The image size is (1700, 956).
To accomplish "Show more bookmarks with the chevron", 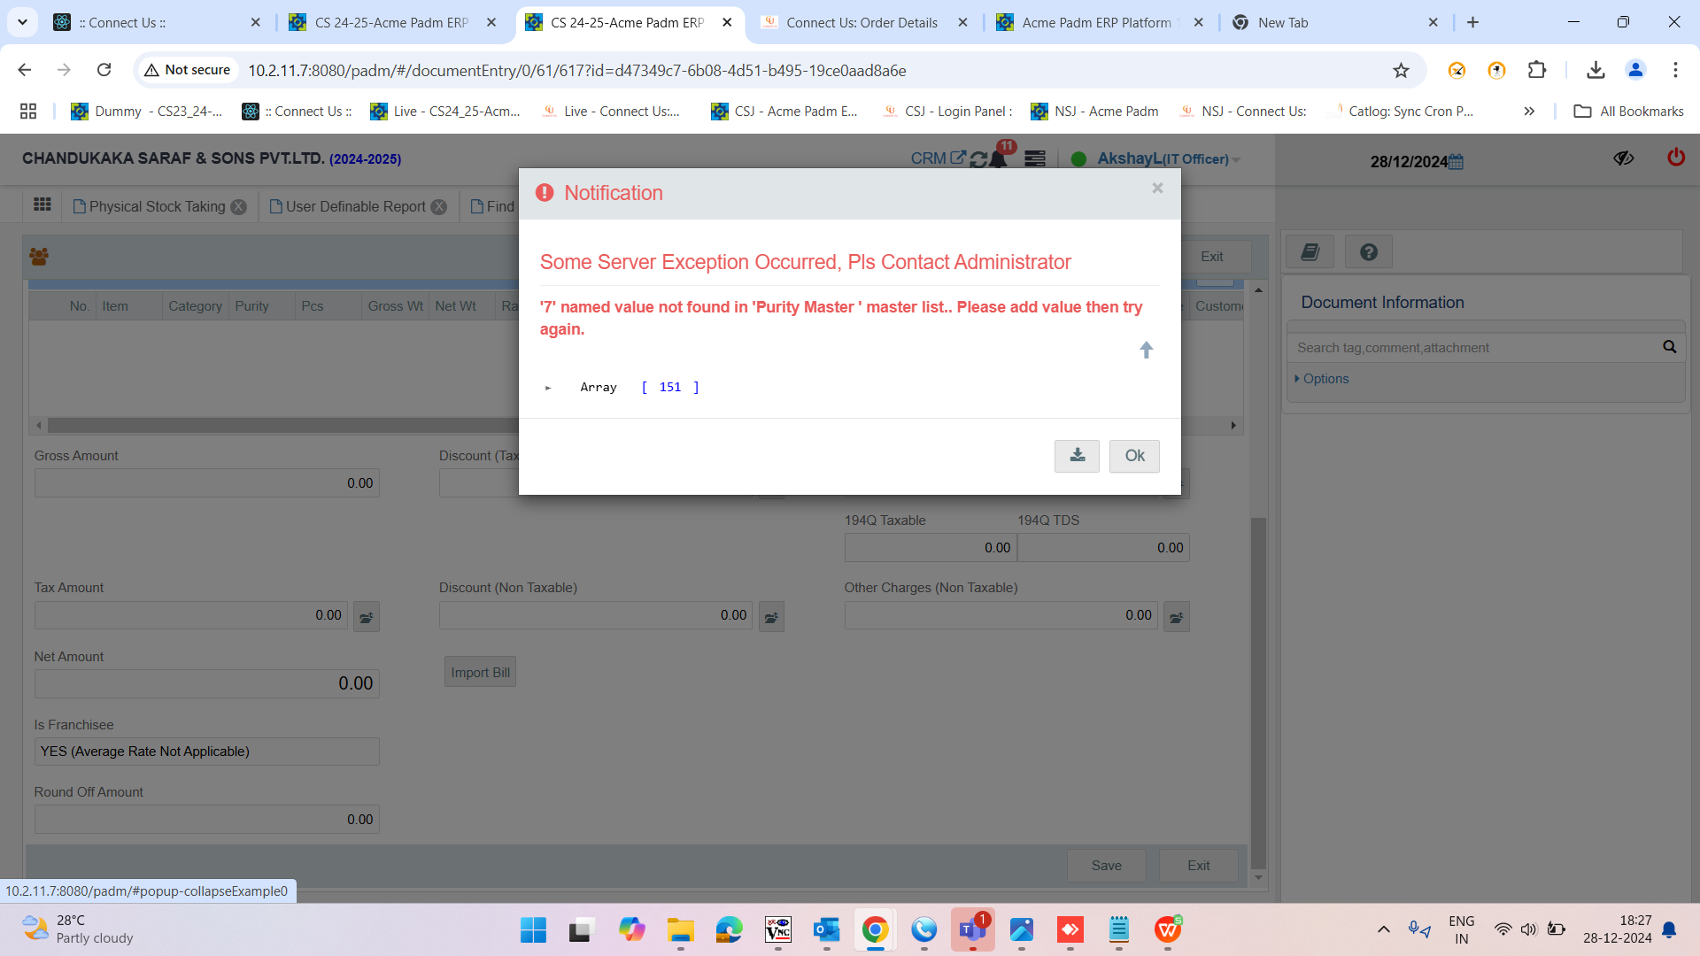I will (x=1529, y=112).
